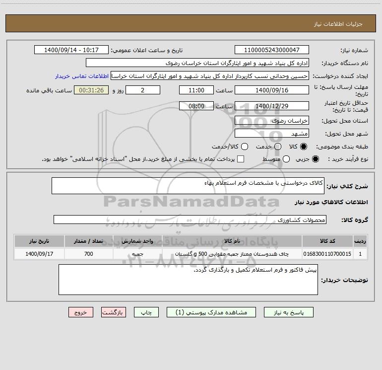
Task: Open مشاهده مدارک پیوستی (1) button
Action: (x=211, y=312)
